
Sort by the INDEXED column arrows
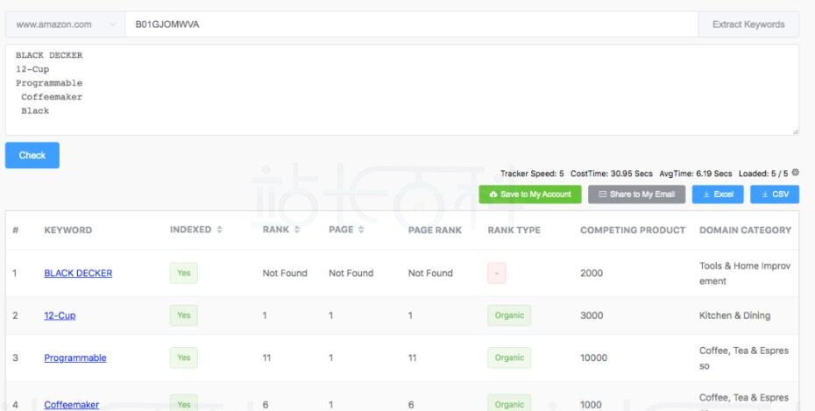pos(219,230)
